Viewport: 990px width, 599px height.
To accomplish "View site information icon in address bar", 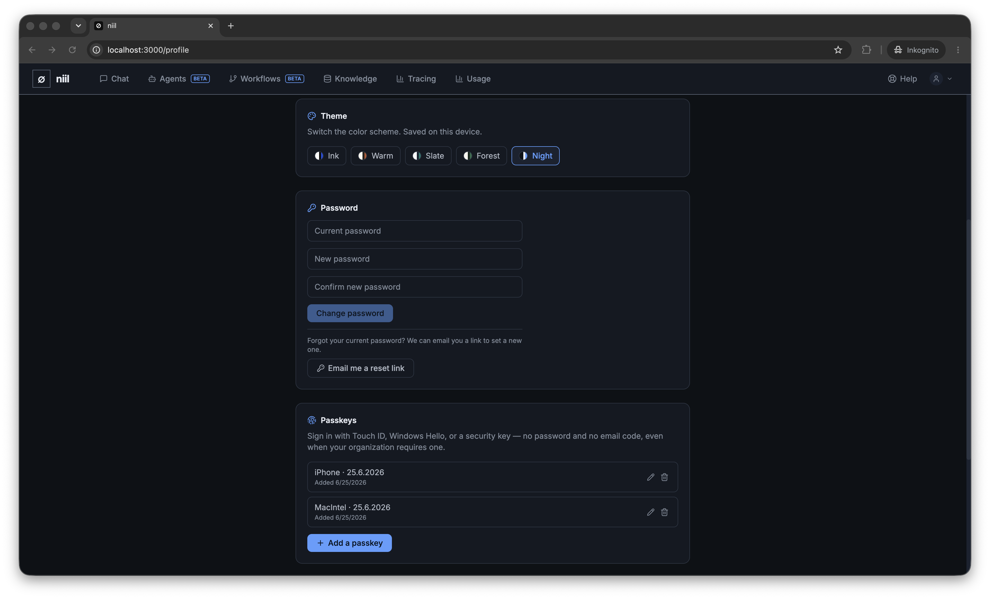I will (96, 50).
